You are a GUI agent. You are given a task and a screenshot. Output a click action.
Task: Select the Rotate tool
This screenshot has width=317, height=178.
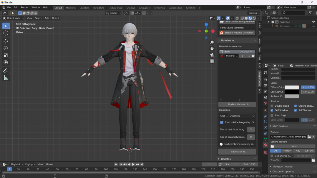pos(6,48)
